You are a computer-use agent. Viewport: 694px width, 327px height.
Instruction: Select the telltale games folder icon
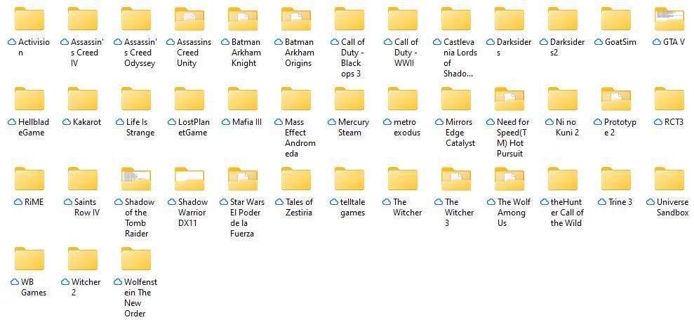point(349,179)
